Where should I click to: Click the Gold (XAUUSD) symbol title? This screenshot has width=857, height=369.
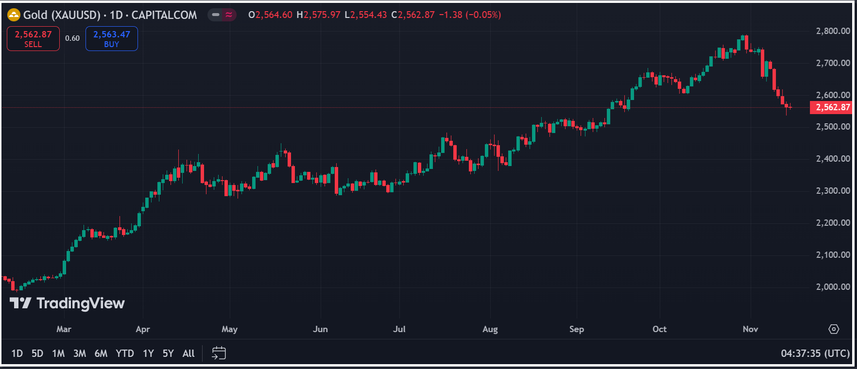click(62, 15)
